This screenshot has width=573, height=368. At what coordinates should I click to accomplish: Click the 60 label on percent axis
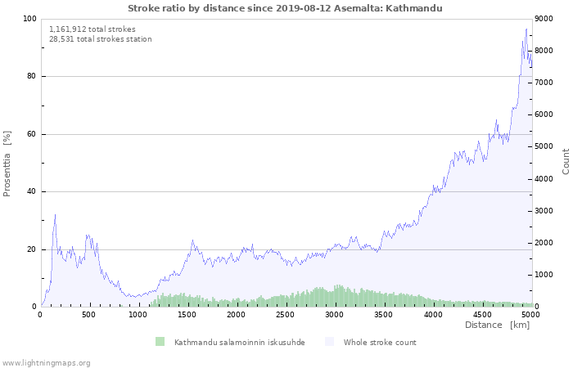click(x=32, y=134)
